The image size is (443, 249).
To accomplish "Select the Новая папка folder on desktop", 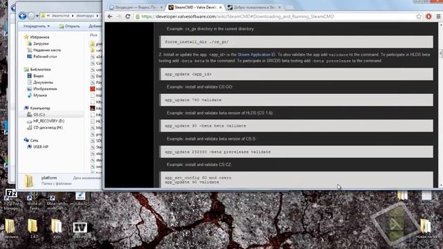I will pos(426,230).
